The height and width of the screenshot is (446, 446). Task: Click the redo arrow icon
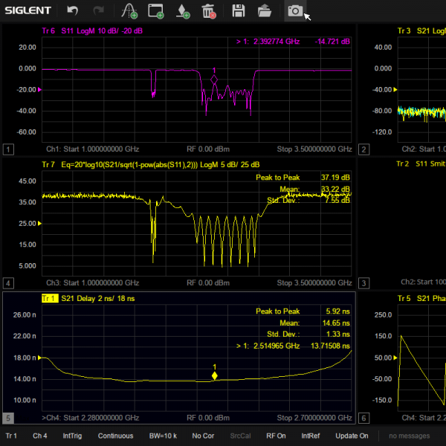tap(99, 10)
